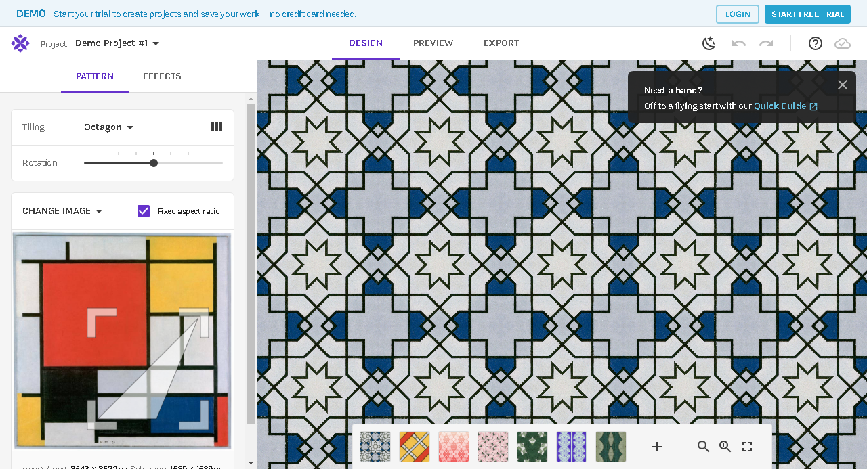Click the left panel scrollbar thumb
This screenshot has height=469, width=867.
251,264
